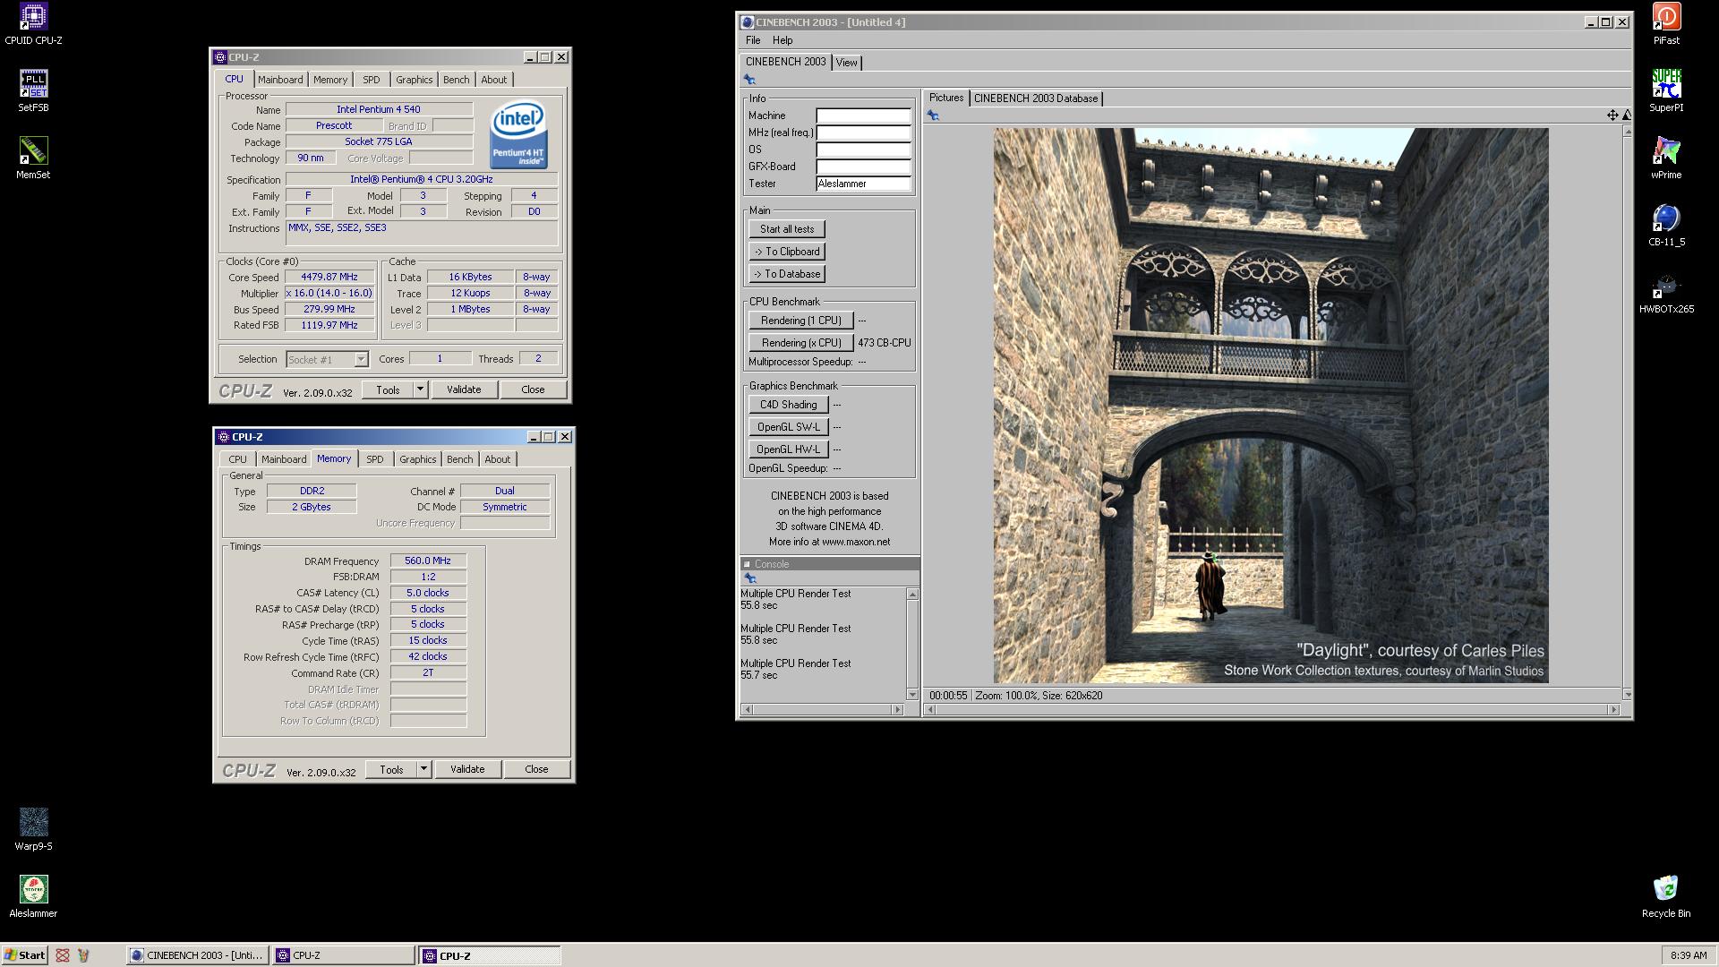Image resolution: width=1719 pixels, height=967 pixels.
Task: Click the DRAM Frequency value 560.0 MHz
Action: coord(428,561)
